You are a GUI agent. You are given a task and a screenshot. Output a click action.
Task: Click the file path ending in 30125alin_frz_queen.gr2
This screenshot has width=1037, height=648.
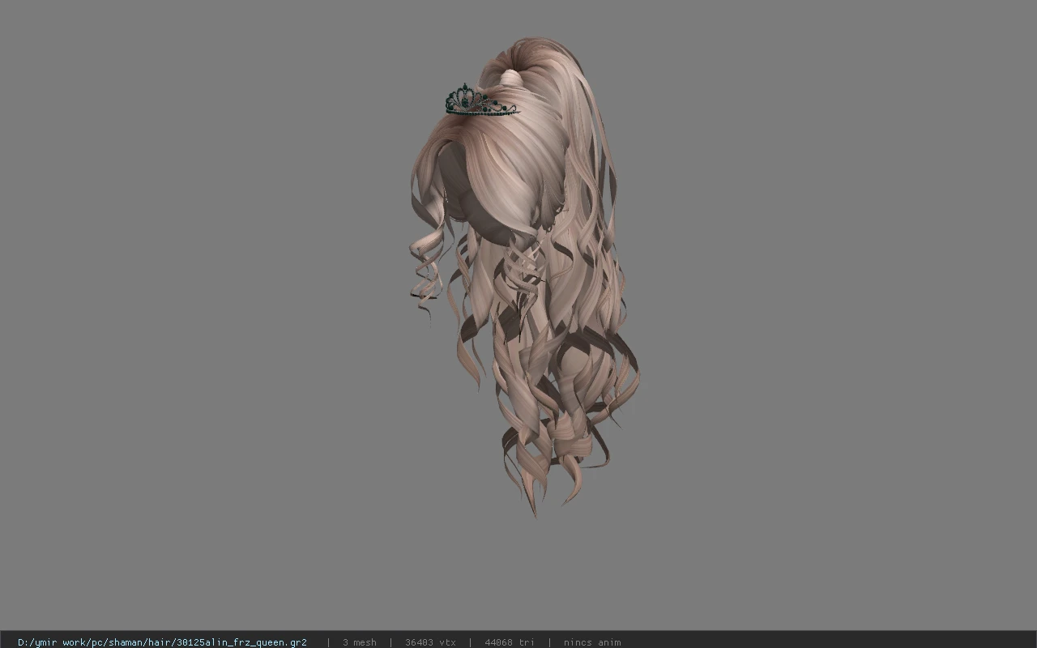pyautogui.click(x=162, y=642)
